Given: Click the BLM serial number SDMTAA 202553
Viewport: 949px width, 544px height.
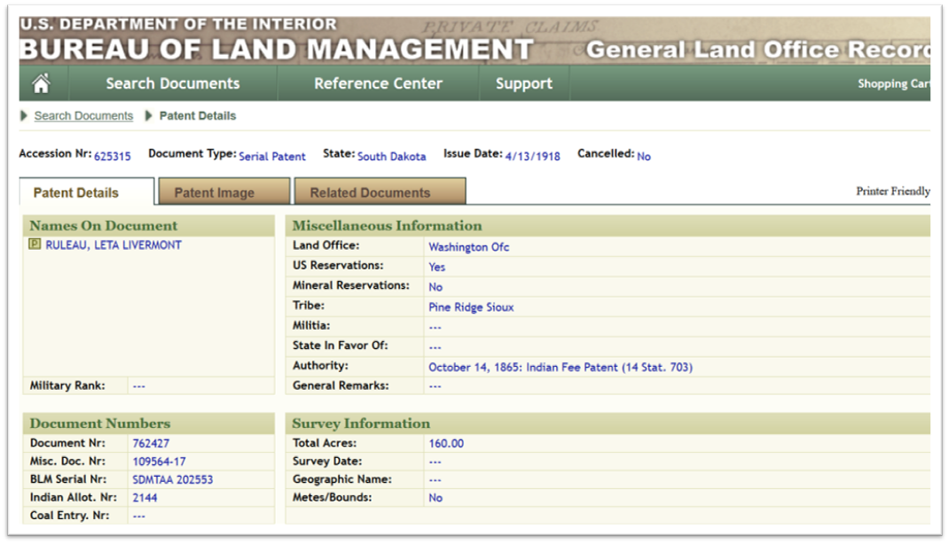Looking at the screenshot, I should [172, 479].
